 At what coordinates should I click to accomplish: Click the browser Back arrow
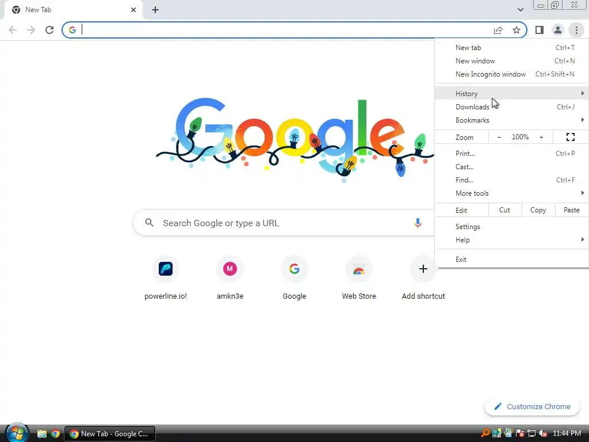(13, 30)
